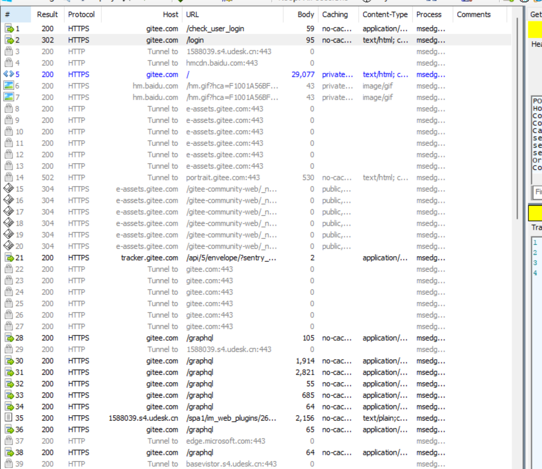The width and height of the screenshot is (542, 469).
Task: Click the green arrow icon of session 28
Action: 9,338
